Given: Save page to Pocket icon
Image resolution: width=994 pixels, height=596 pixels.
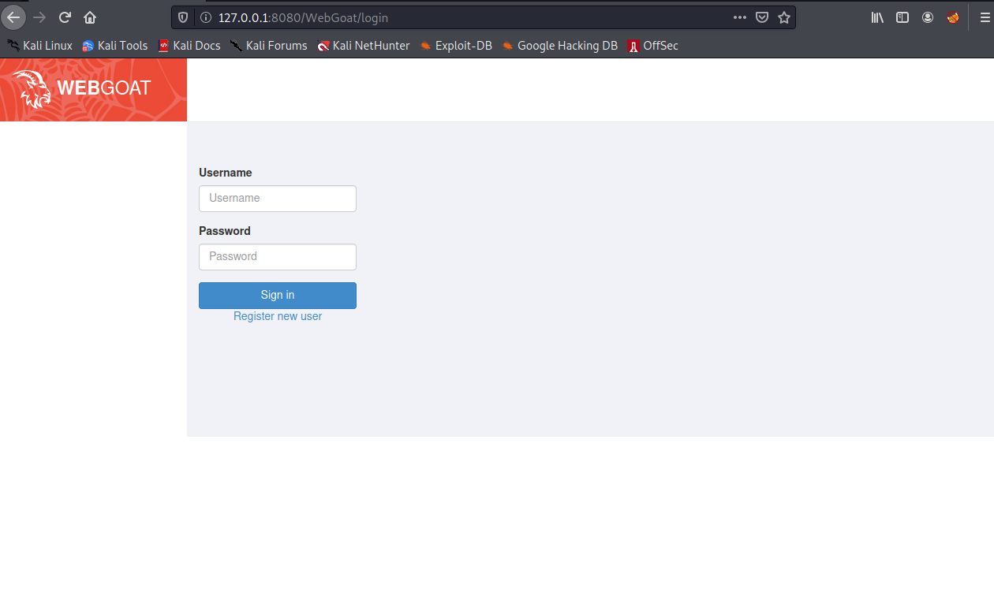Looking at the screenshot, I should pos(761,17).
